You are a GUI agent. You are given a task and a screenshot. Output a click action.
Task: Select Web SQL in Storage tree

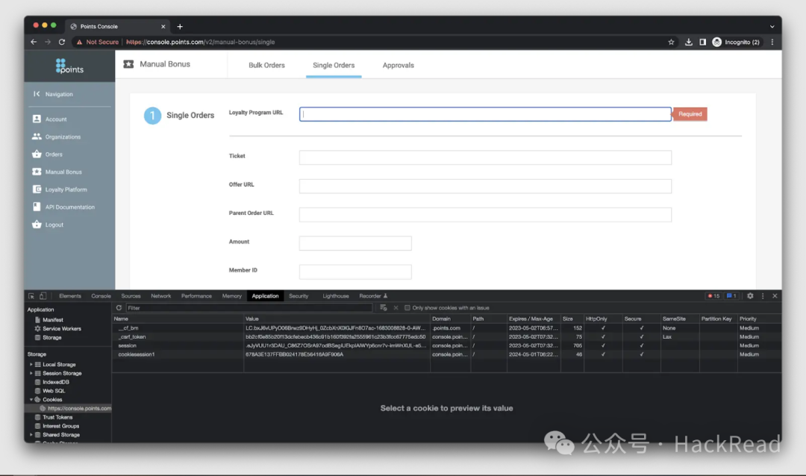tap(50, 391)
